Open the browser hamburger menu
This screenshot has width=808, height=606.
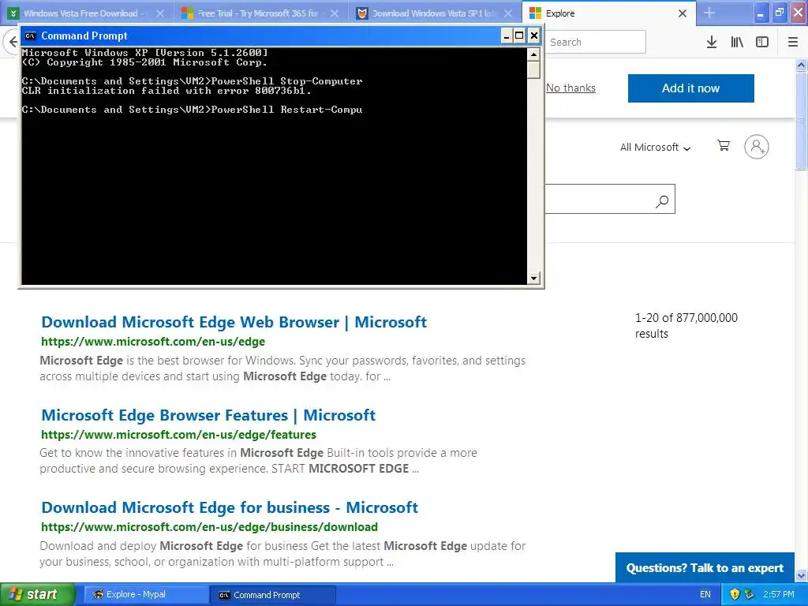tap(793, 42)
